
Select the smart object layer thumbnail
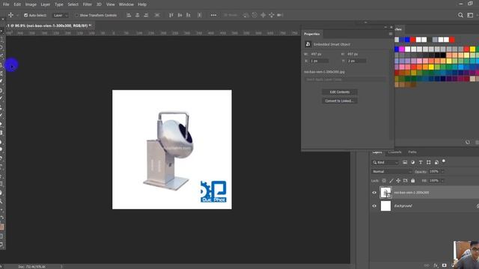(385, 193)
